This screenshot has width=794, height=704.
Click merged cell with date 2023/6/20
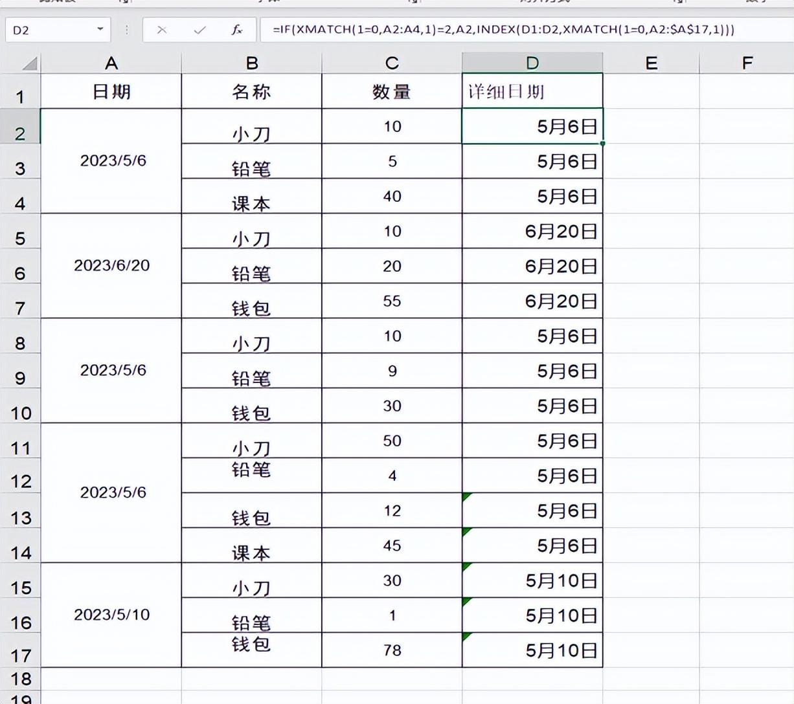tap(111, 266)
